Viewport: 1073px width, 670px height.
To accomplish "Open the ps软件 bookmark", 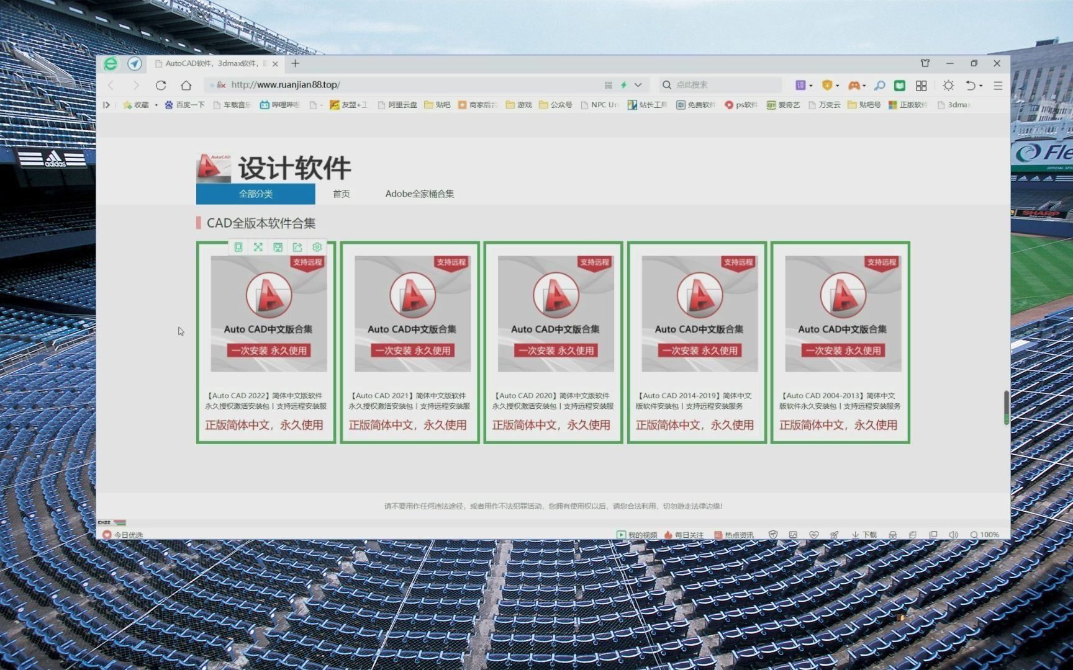I will click(741, 105).
